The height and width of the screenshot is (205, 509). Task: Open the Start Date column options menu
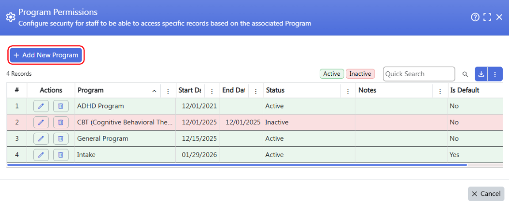(x=212, y=92)
